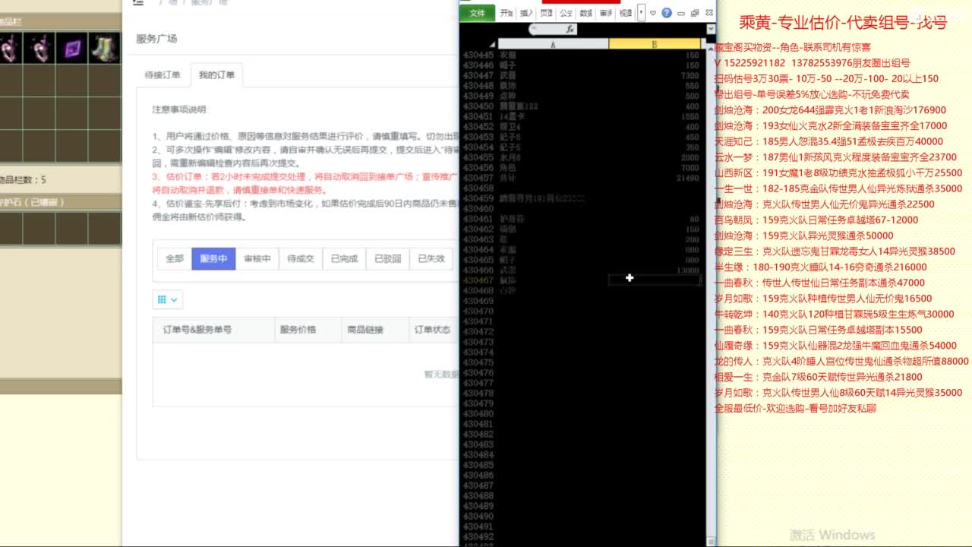Image resolution: width=972 pixels, height=547 pixels.
Task: Click ad line 天涯知己：185男人 listing
Action: pyautogui.click(x=828, y=141)
